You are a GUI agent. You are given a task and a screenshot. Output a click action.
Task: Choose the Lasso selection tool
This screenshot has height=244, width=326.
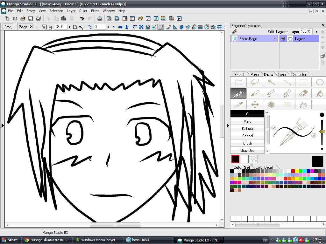tap(255, 82)
